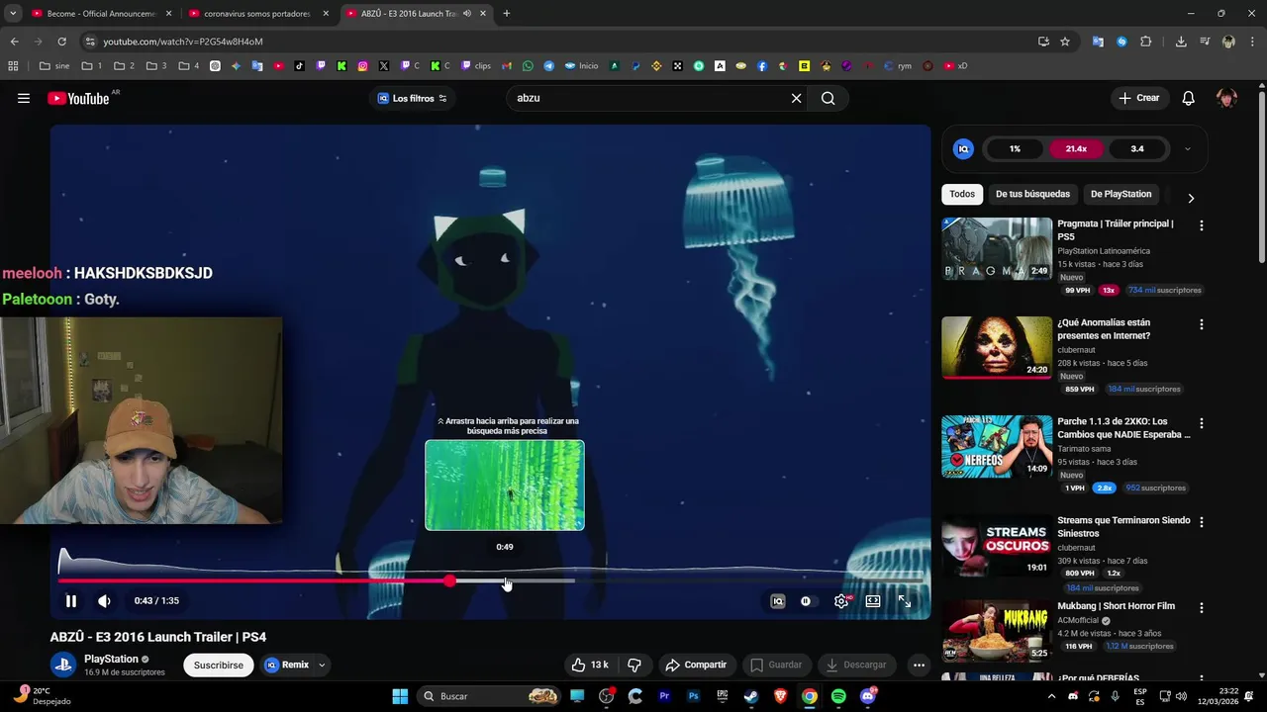Image resolution: width=1267 pixels, height=712 pixels.
Task: Open options for Streams que Terminaron video
Action: pos(1202,522)
